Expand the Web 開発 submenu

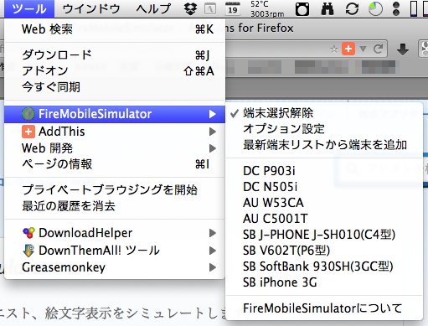click(115, 147)
